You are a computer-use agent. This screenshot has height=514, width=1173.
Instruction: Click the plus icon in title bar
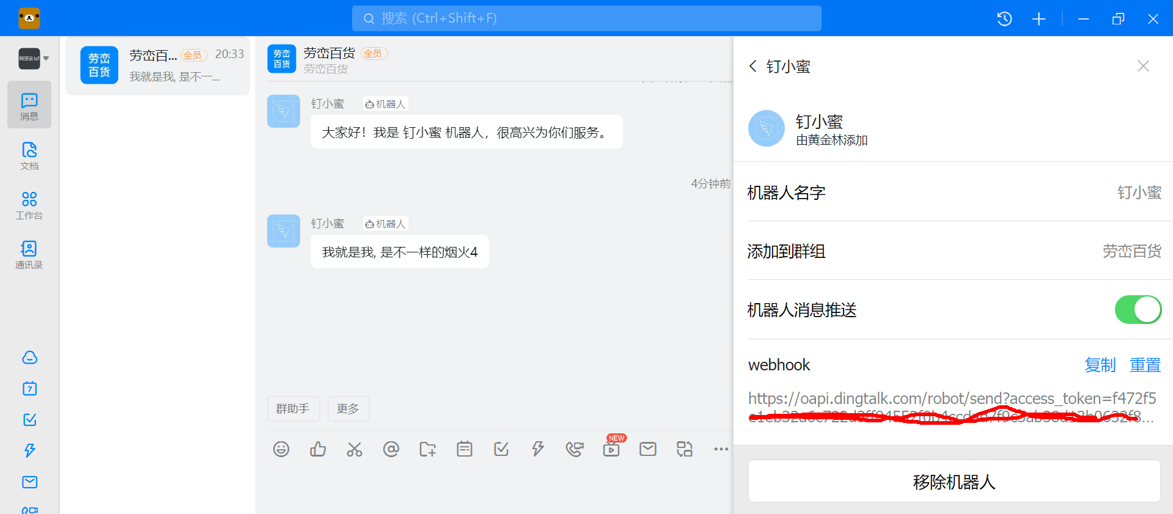pyautogui.click(x=1039, y=19)
